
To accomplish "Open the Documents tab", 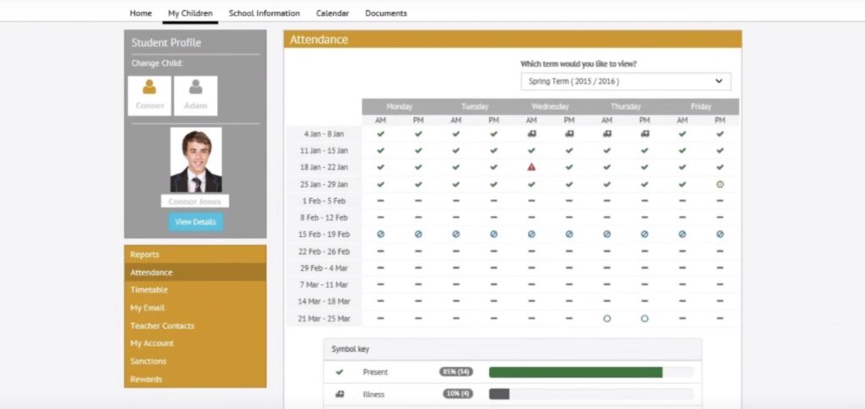I will tap(386, 13).
